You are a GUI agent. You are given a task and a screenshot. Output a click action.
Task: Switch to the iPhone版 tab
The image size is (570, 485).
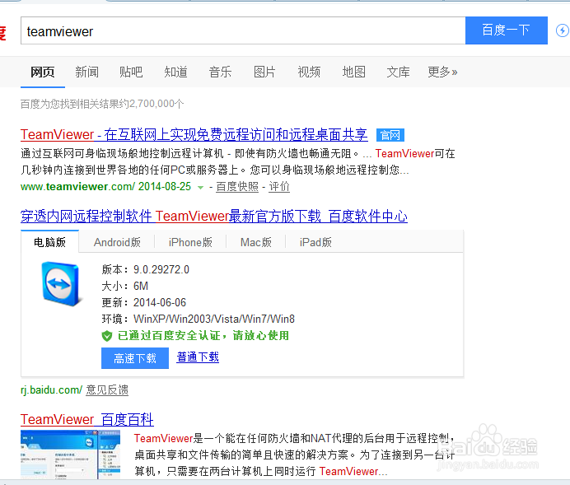pos(190,242)
